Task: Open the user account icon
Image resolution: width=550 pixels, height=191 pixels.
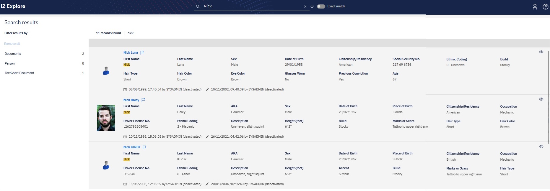Action: click(535, 7)
